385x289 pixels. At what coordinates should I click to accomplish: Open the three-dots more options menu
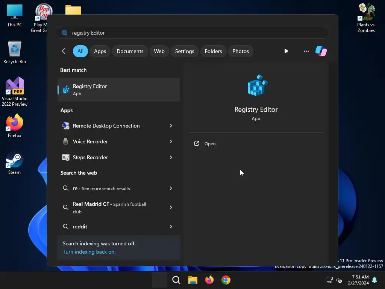coord(306,51)
